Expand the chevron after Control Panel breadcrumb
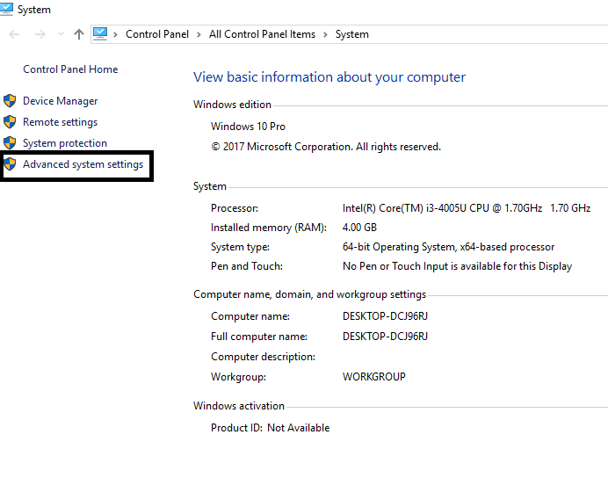The height and width of the screenshot is (478, 608). (199, 34)
